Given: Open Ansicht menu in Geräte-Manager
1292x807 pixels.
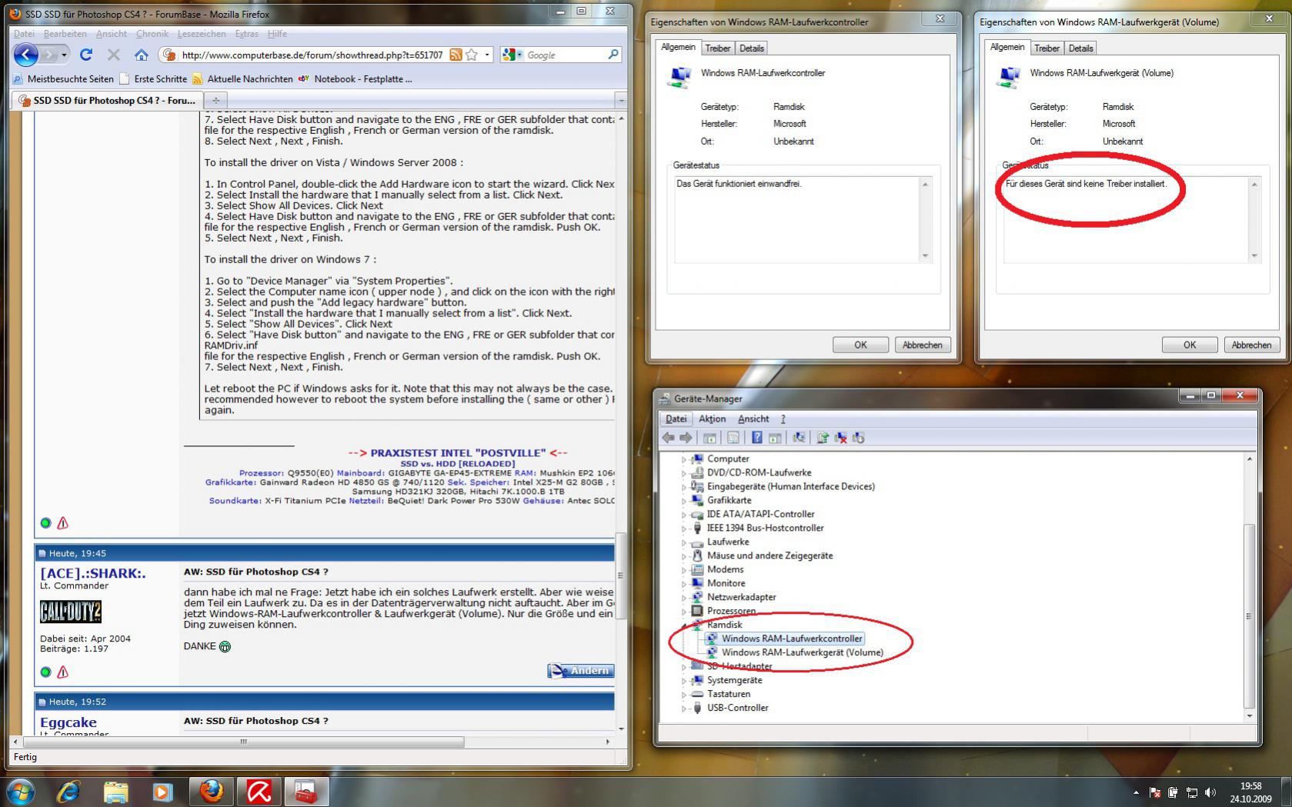Looking at the screenshot, I should (x=753, y=419).
